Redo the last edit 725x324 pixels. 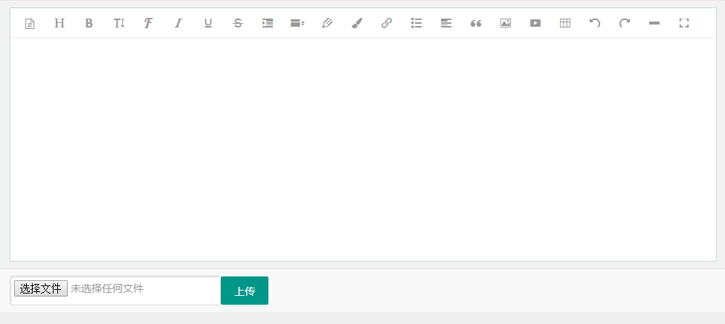tap(625, 23)
